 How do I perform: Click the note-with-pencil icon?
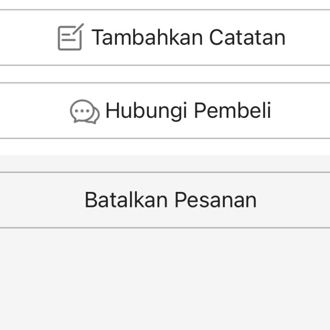pyautogui.click(x=70, y=37)
